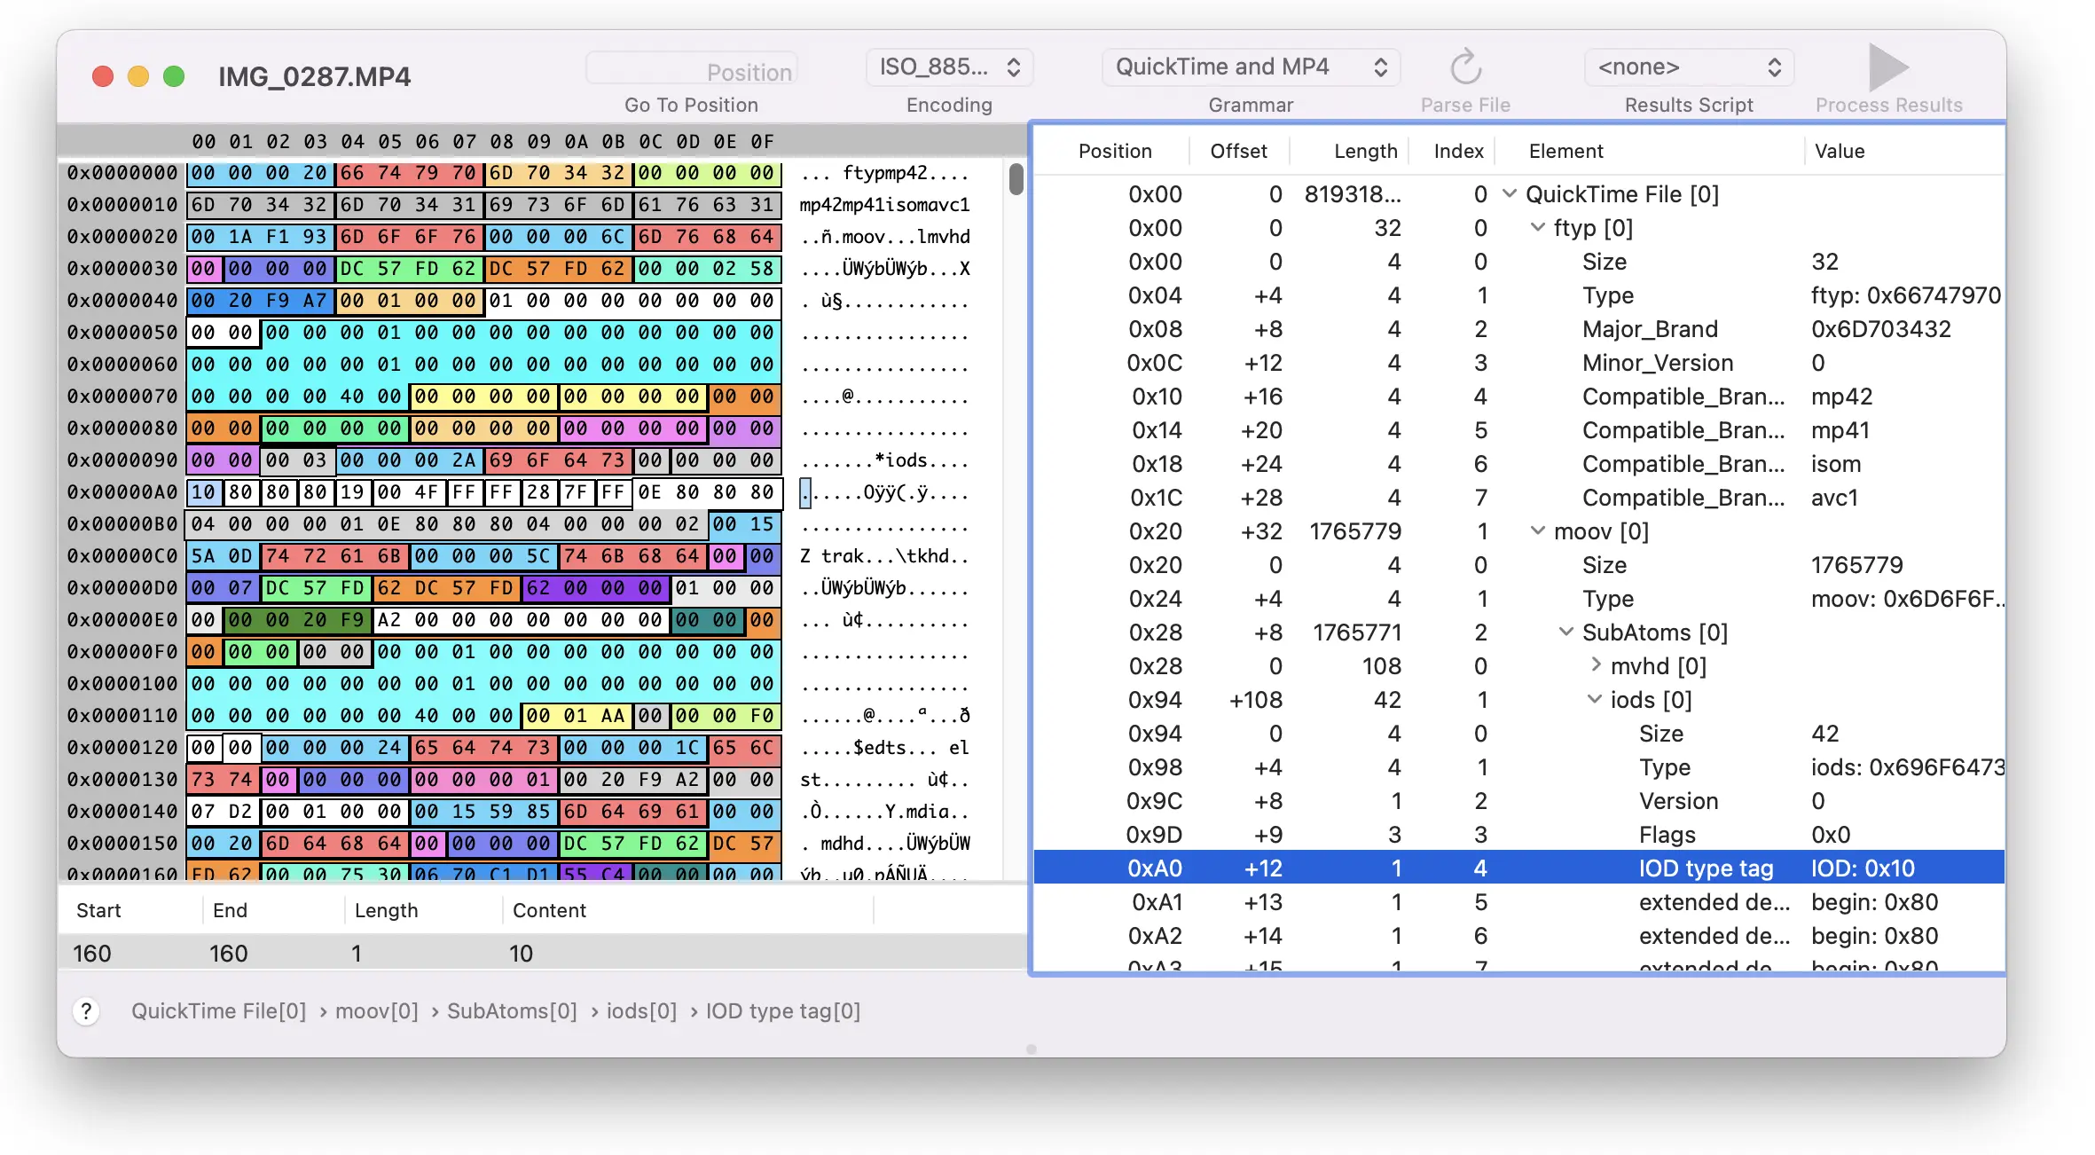The width and height of the screenshot is (2095, 1155).
Task: Select the Major_Brand row
Action: [x=1518, y=329]
